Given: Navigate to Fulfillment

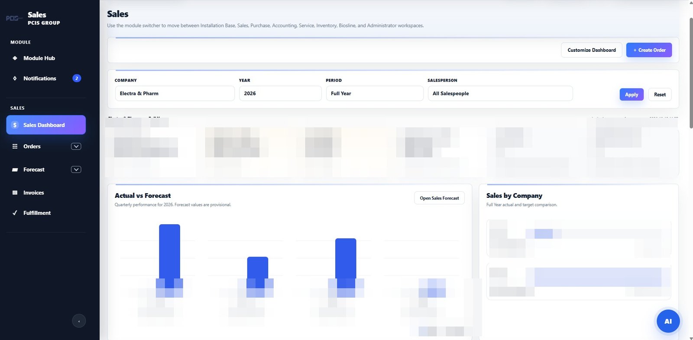Looking at the screenshot, I should [46, 213].
